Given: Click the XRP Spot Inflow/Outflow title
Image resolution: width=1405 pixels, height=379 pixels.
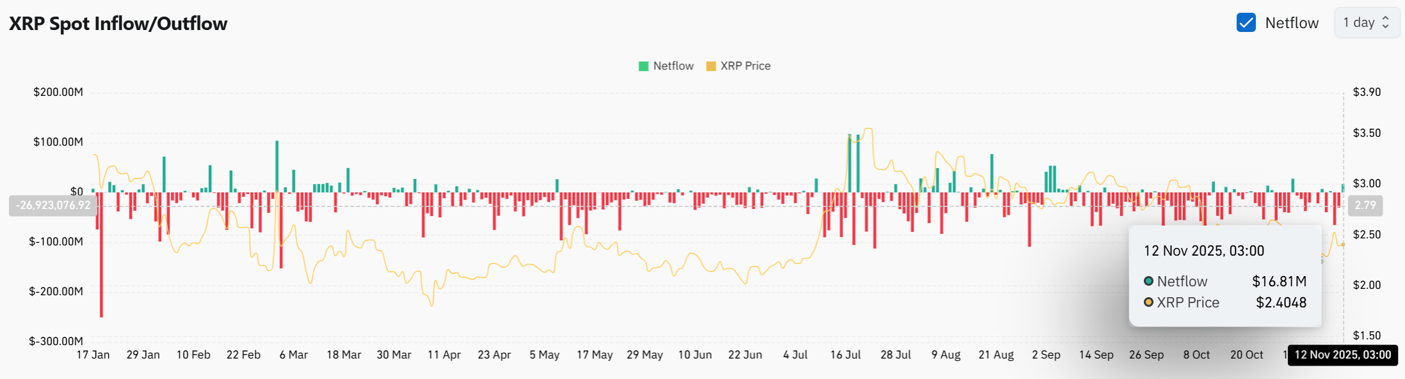Looking at the screenshot, I should 118,24.
